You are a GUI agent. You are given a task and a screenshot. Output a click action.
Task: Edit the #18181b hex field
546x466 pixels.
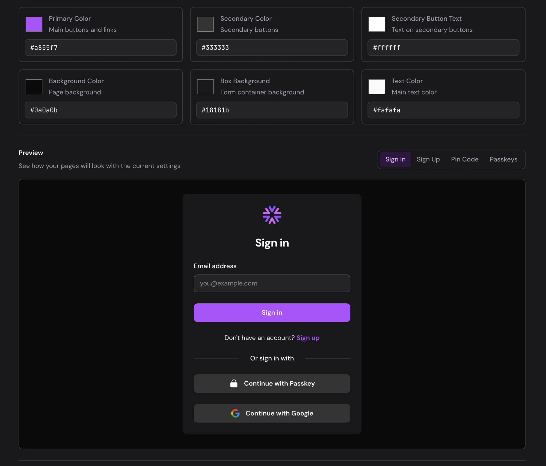click(272, 110)
